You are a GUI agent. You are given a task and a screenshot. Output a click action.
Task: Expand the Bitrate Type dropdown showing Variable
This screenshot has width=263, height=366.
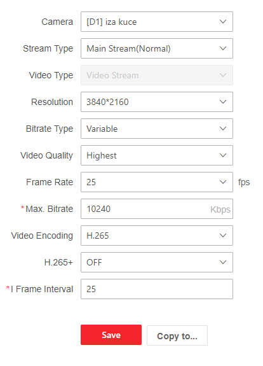click(157, 129)
